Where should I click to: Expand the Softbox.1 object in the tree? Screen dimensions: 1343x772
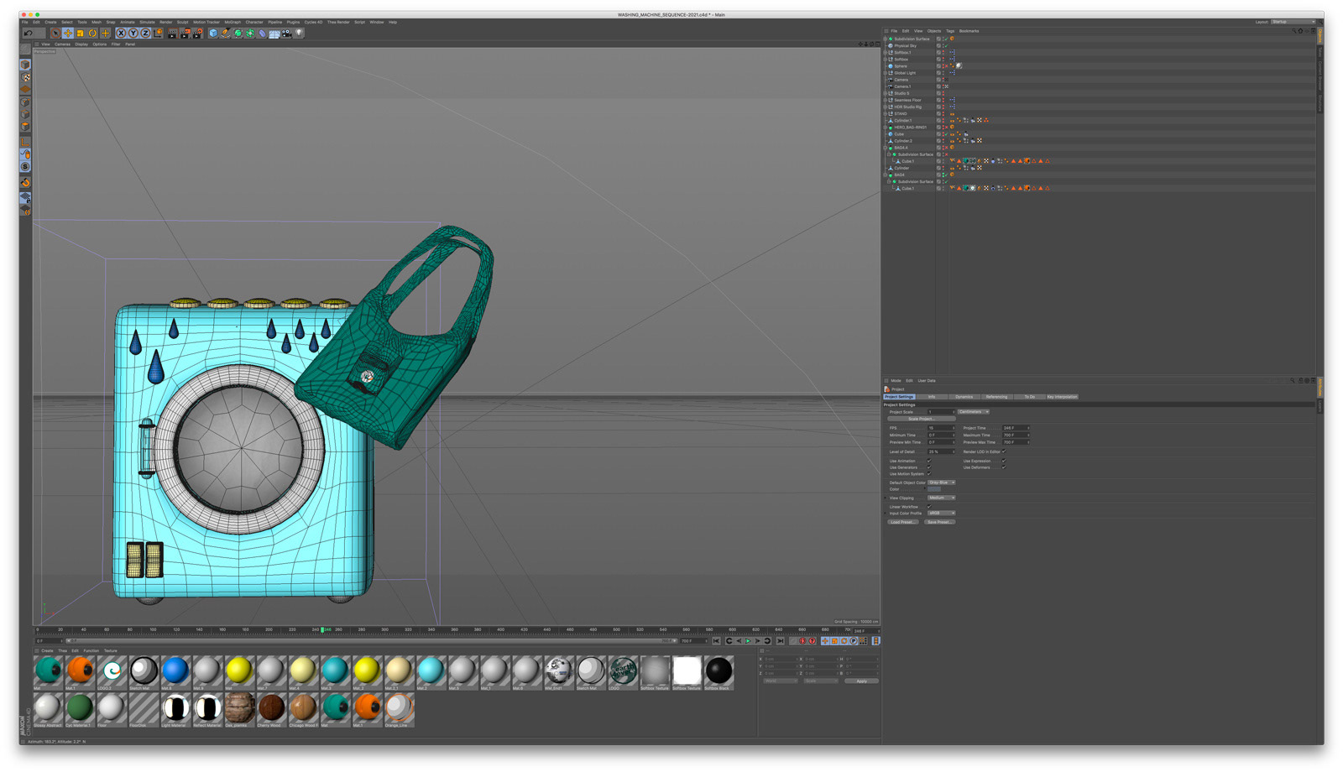886,53
